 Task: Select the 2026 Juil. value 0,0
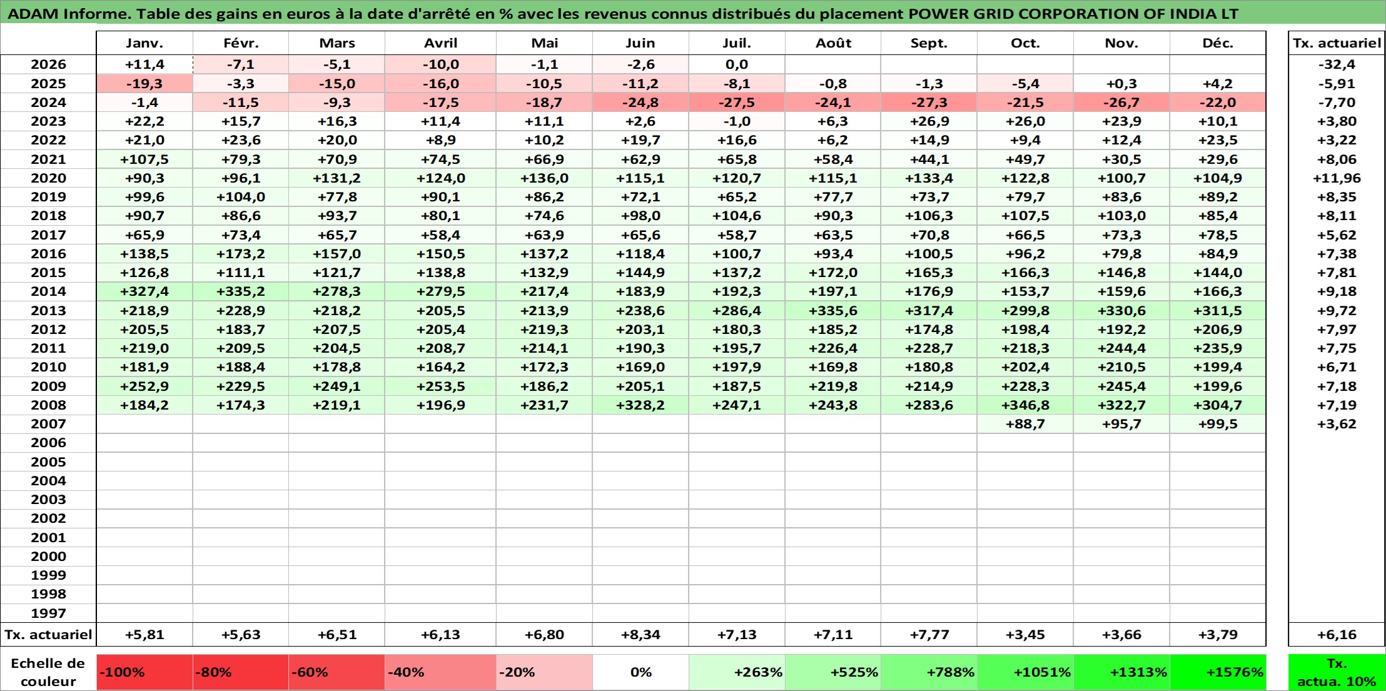[x=737, y=64]
